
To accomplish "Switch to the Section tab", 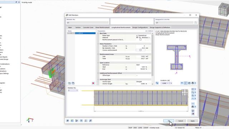I will 78,27.
